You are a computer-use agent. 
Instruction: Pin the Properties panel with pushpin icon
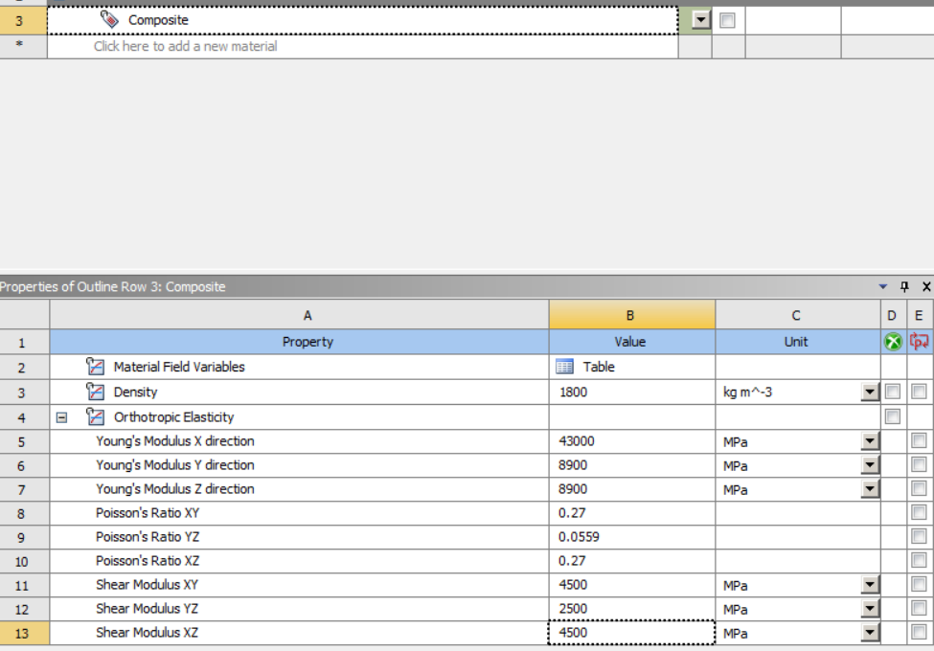(x=905, y=287)
